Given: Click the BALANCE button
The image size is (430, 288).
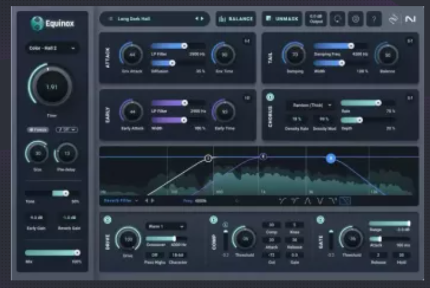Looking at the screenshot, I should coord(236,19).
